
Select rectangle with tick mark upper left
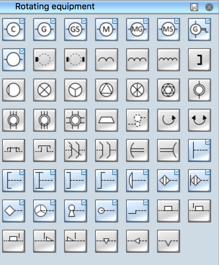200,211
